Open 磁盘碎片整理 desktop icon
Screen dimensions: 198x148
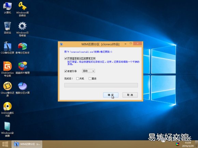pyautogui.click(x=23, y=68)
